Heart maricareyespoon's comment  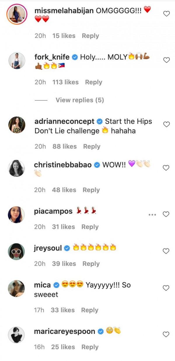pos(166,334)
